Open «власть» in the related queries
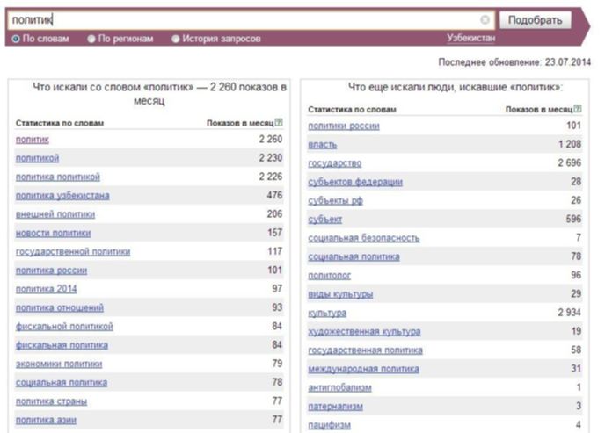The height and width of the screenshot is (433, 605). (x=323, y=144)
